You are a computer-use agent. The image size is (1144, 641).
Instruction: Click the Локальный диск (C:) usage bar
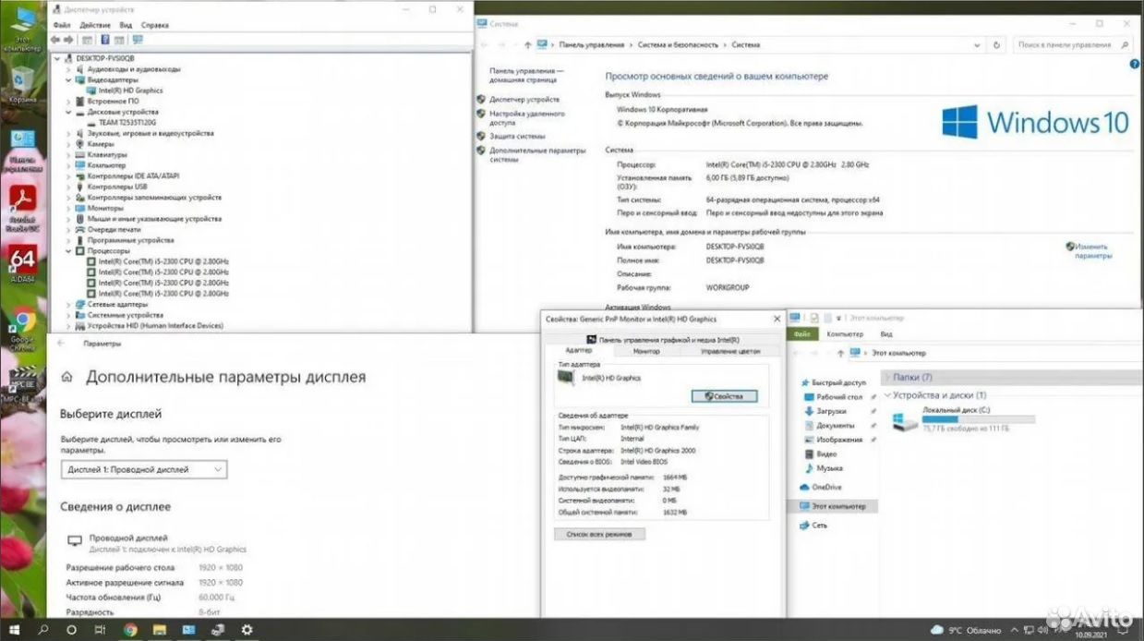click(979, 418)
